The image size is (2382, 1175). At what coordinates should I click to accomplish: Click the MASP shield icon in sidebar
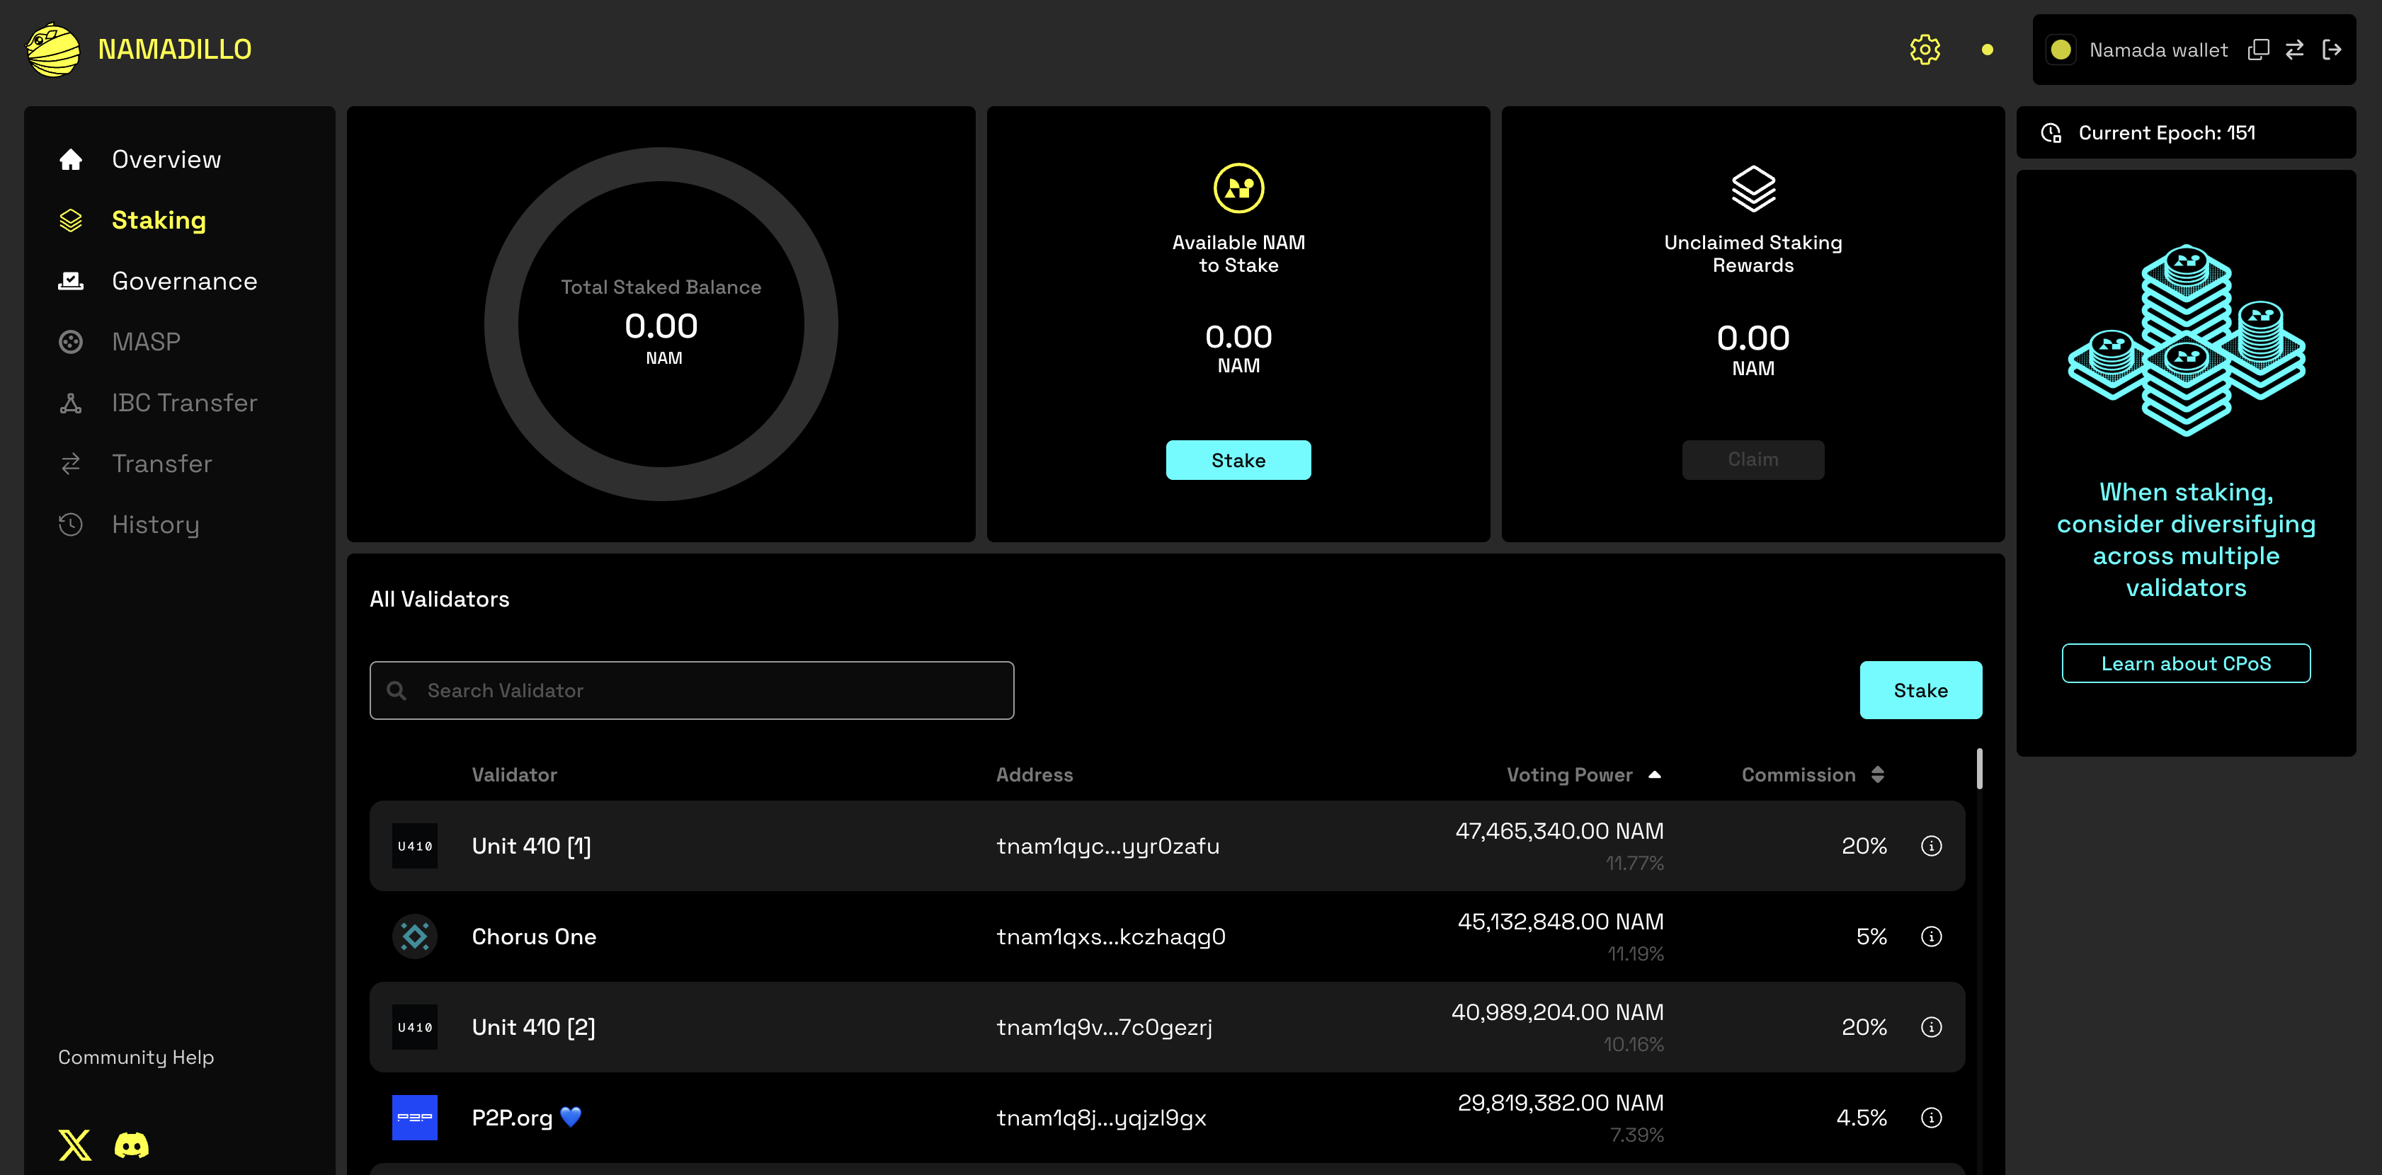point(70,342)
